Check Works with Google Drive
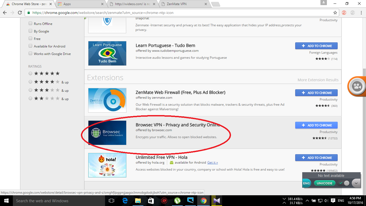This screenshot has height=206, width=366. coord(30,54)
